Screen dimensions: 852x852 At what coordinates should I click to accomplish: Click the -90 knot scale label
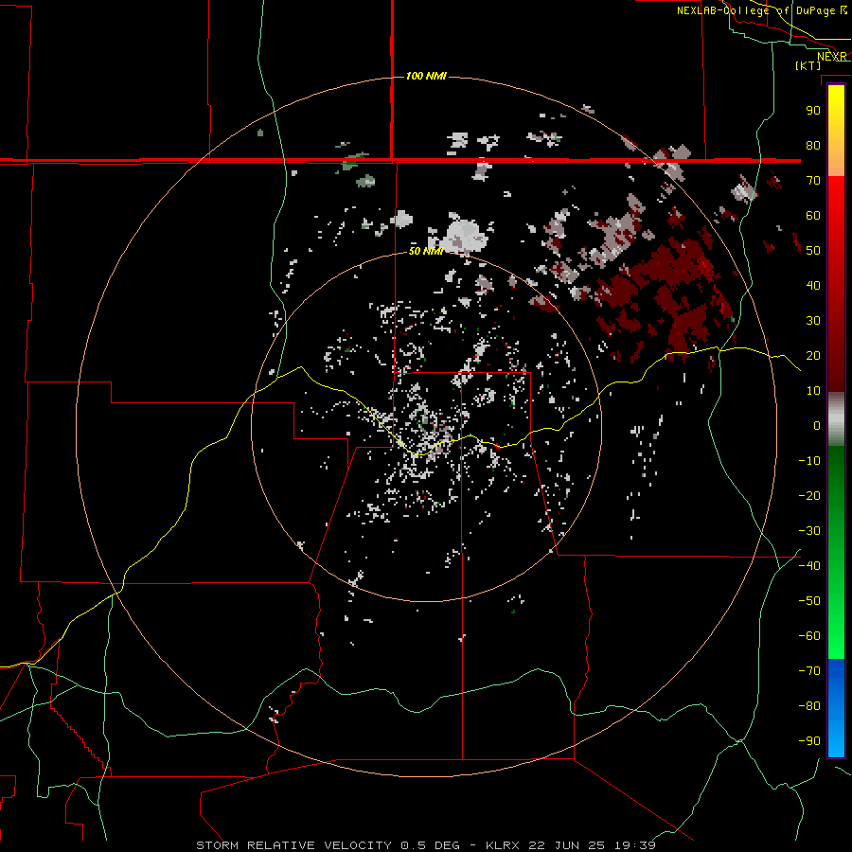(809, 741)
